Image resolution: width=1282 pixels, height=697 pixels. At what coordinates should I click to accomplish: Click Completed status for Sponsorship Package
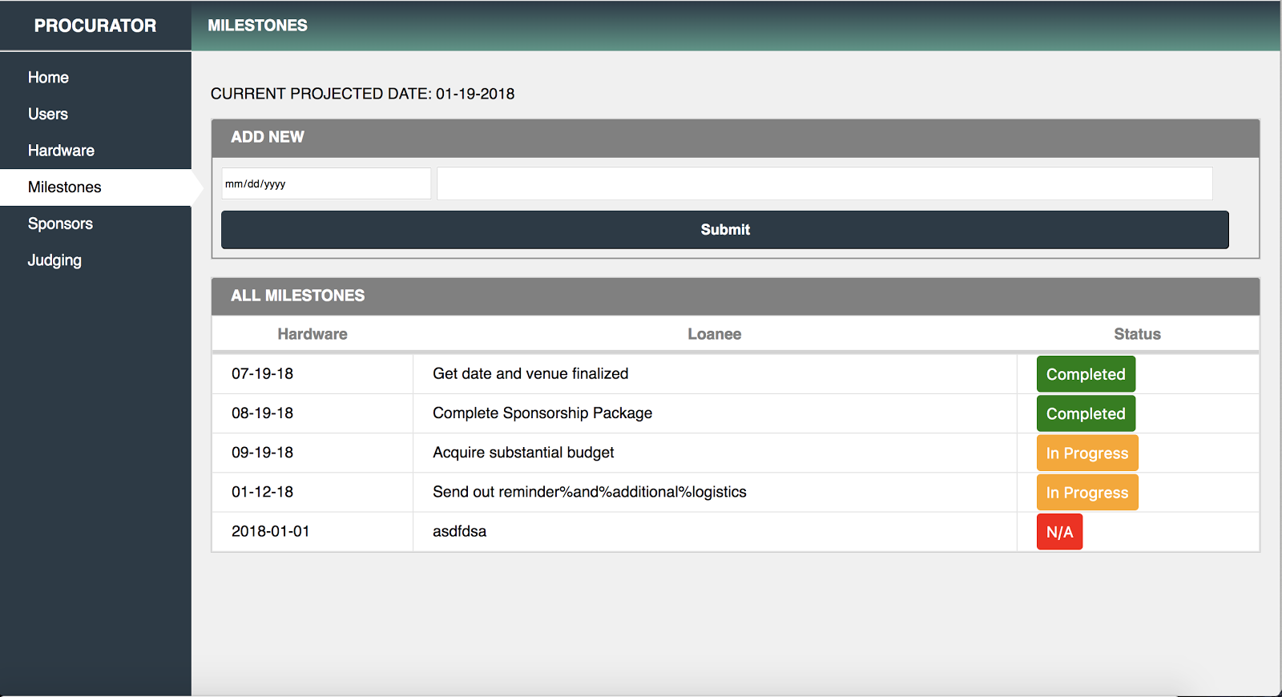pos(1086,413)
